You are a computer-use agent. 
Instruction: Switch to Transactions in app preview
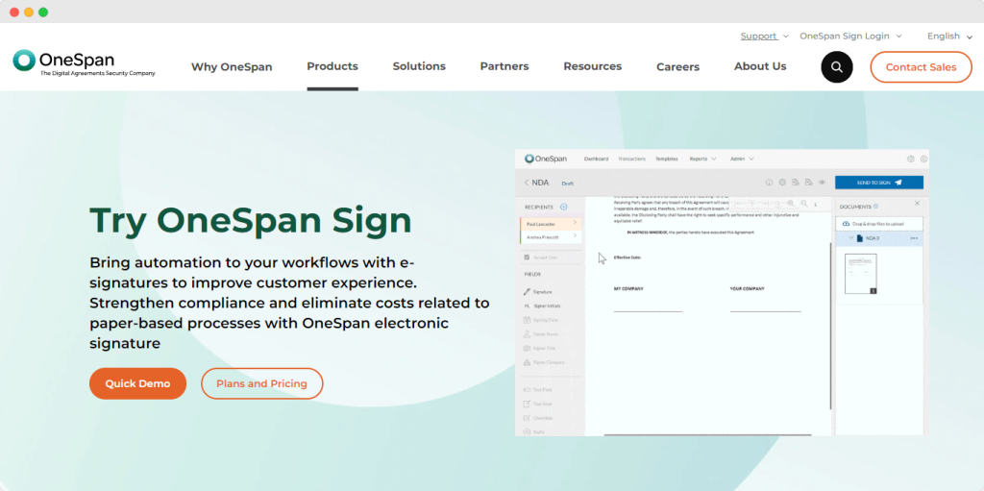coord(632,159)
